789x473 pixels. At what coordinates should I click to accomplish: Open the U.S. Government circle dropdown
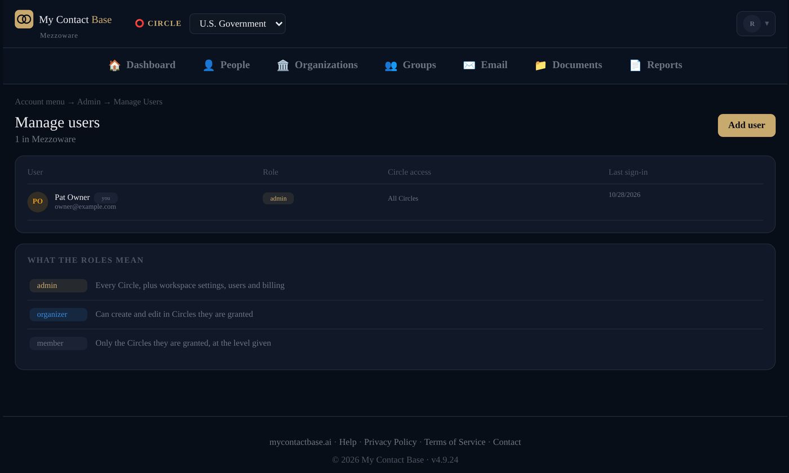[237, 24]
